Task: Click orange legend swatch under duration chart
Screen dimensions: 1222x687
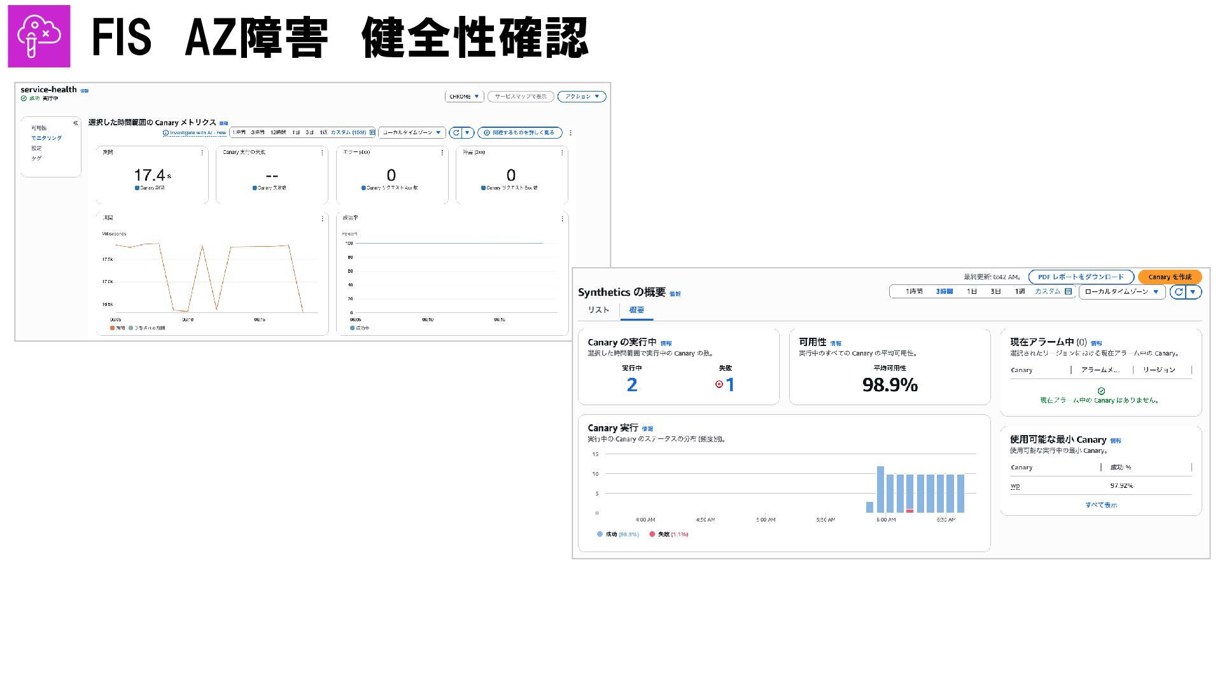Action: tap(112, 328)
